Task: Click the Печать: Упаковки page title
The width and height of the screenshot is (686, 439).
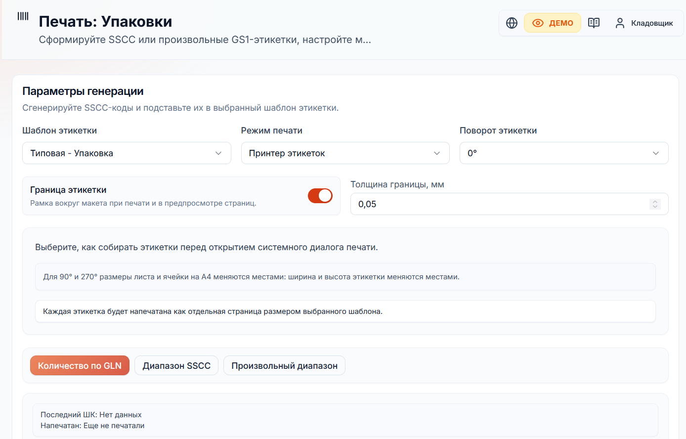Action: pos(105,22)
